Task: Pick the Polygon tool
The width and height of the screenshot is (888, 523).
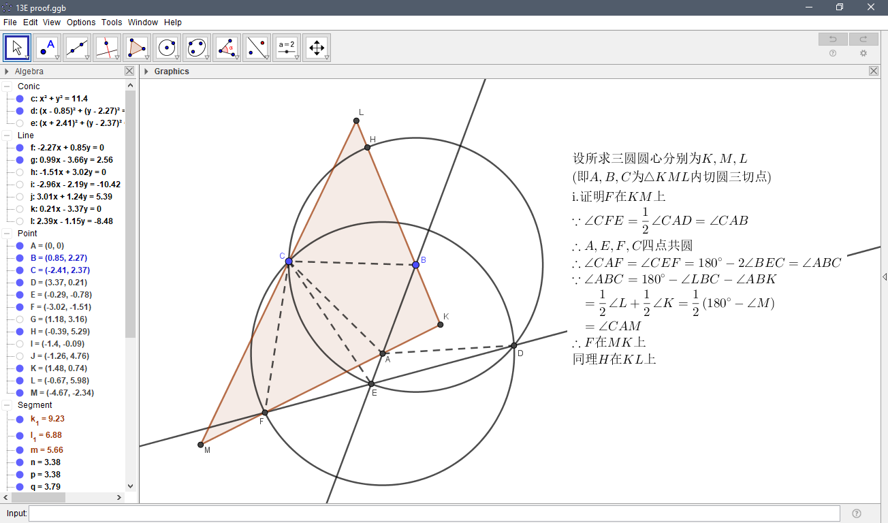Action: pos(136,47)
